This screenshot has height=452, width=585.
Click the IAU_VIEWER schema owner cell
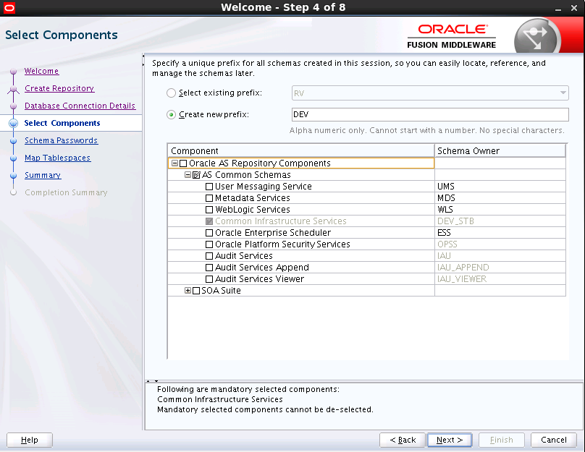(x=500, y=278)
